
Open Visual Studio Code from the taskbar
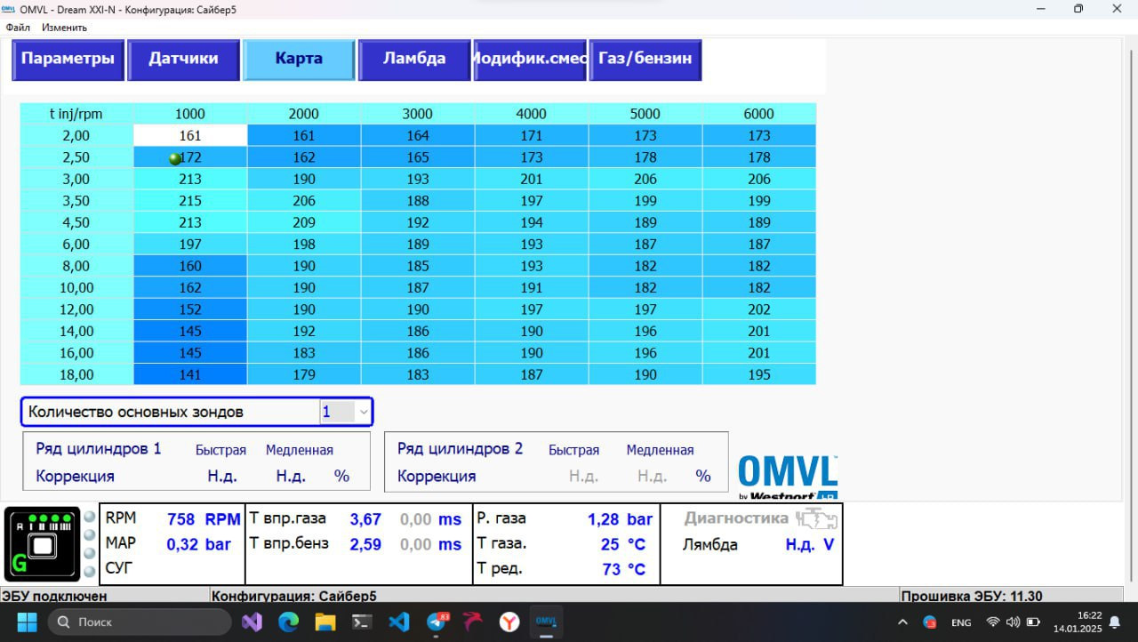(398, 622)
